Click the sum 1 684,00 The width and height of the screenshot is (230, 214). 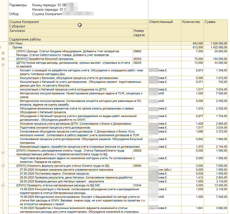click(221, 139)
